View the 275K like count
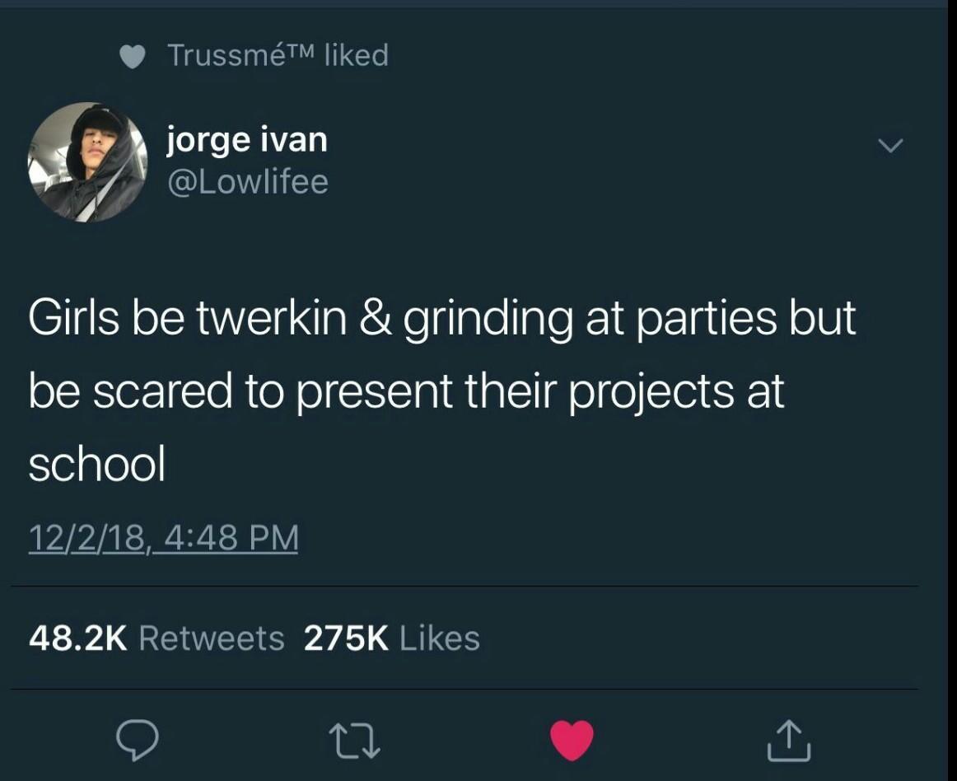This screenshot has height=781, width=957. click(x=346, y=638)
